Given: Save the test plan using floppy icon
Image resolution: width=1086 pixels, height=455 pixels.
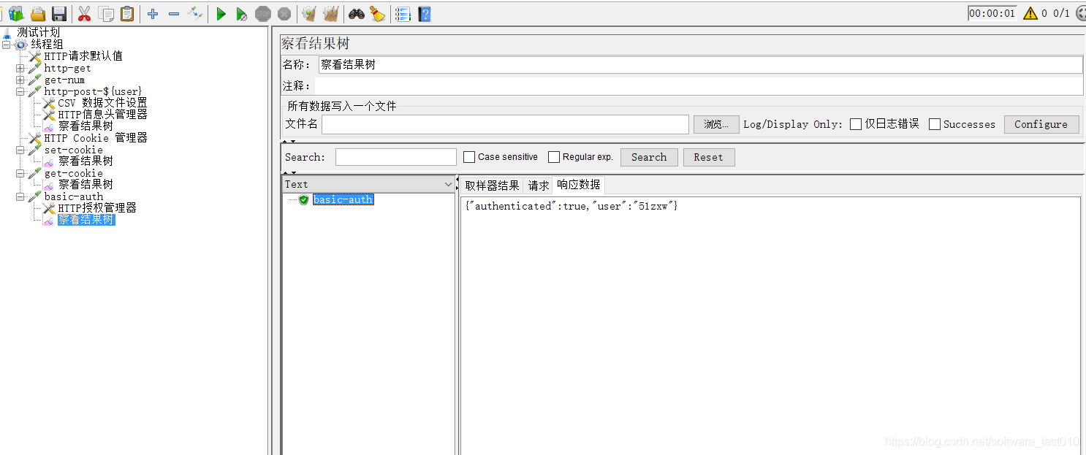Looking at the screenshot, I should pyautogui.click(x=59, y=13).
